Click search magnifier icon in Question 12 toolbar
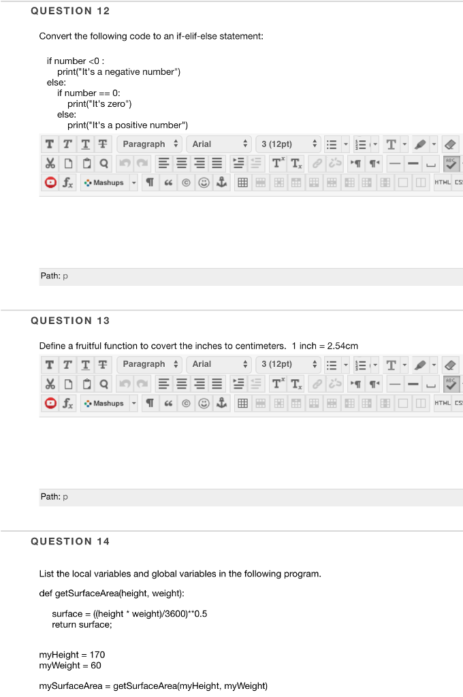This screenshot has width=463, height=697. (x=104, y=163)
